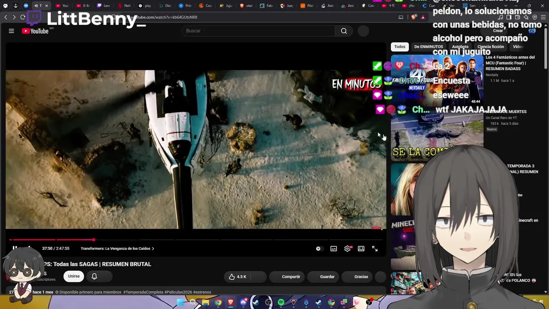Seek on the red video progress bar

[196, 239]
